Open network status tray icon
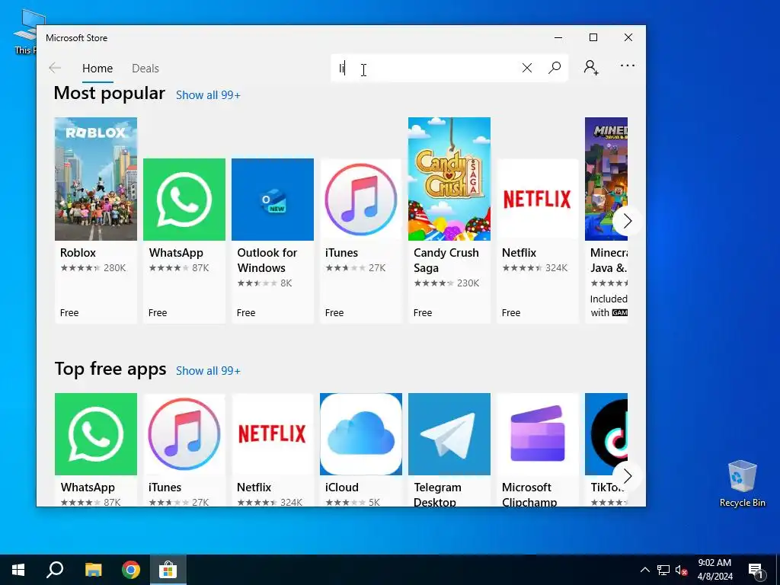 663,570
